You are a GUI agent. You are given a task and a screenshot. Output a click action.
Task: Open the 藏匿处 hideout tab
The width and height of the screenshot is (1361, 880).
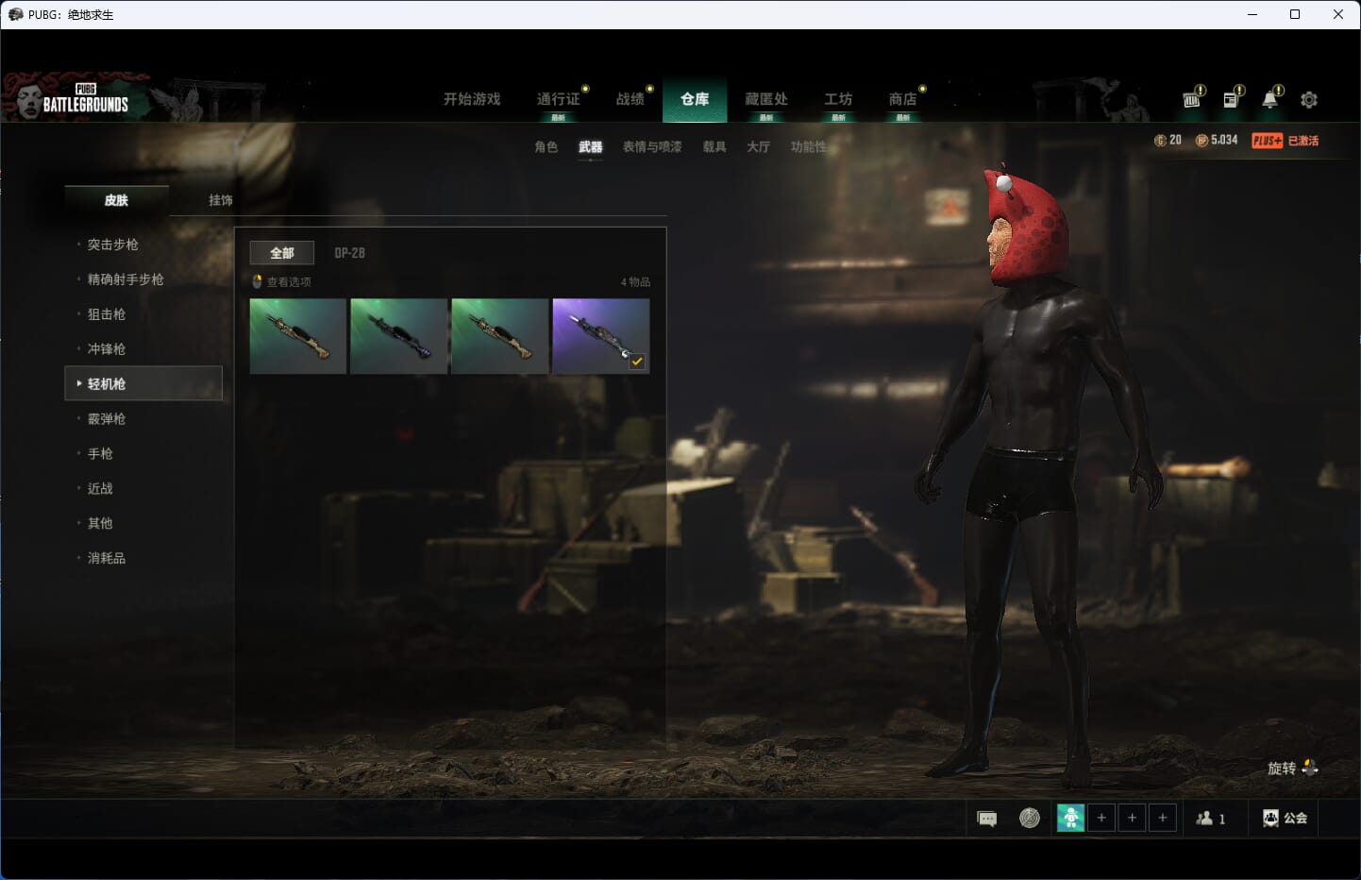(x=766, y=99)
